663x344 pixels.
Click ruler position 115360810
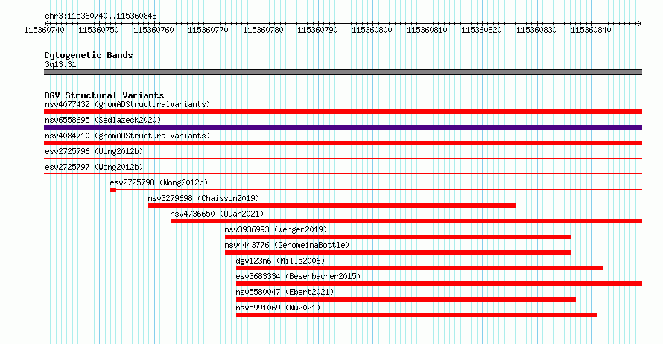[427, 30]
